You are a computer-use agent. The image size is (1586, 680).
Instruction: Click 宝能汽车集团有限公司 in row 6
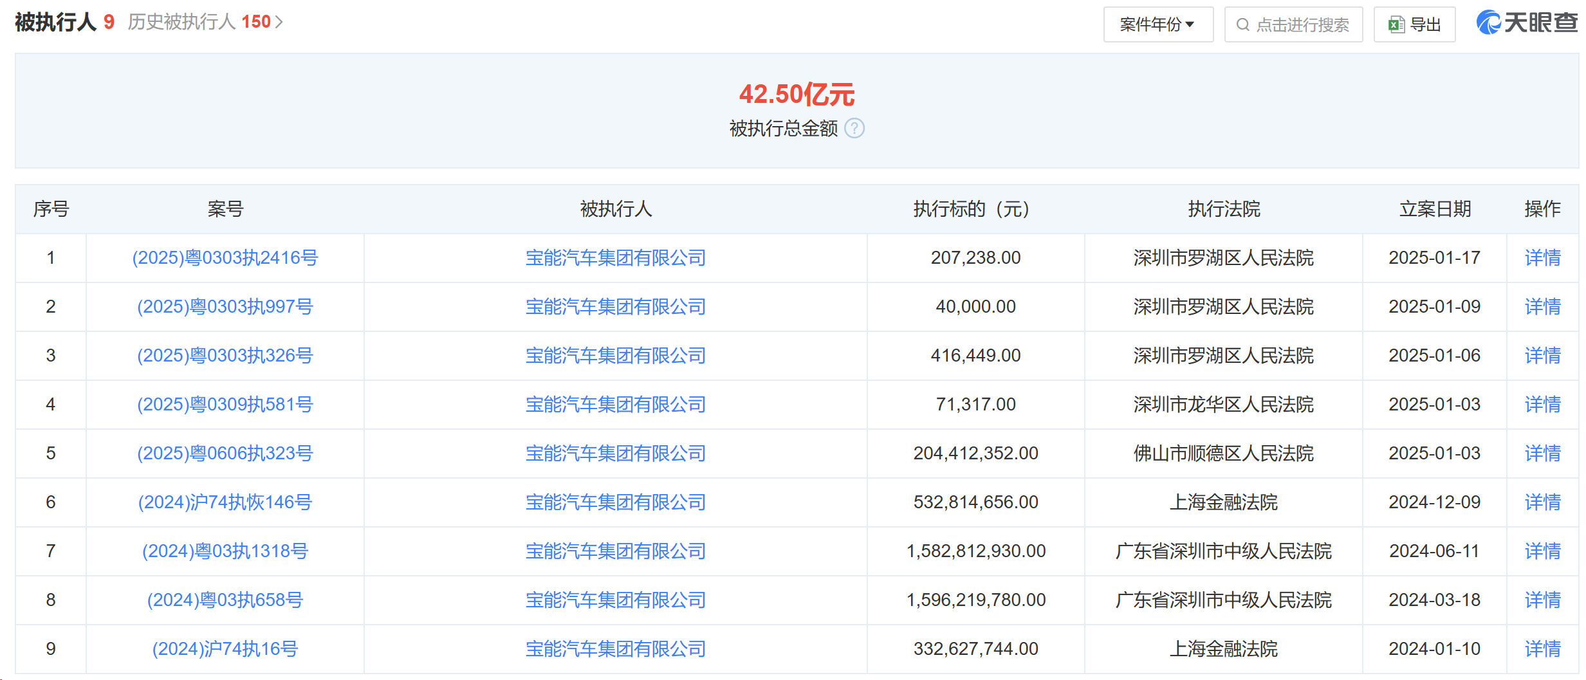point(616,502)
